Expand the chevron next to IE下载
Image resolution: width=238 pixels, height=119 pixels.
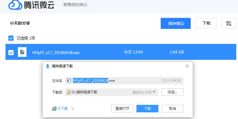click(x=73, y=109)
